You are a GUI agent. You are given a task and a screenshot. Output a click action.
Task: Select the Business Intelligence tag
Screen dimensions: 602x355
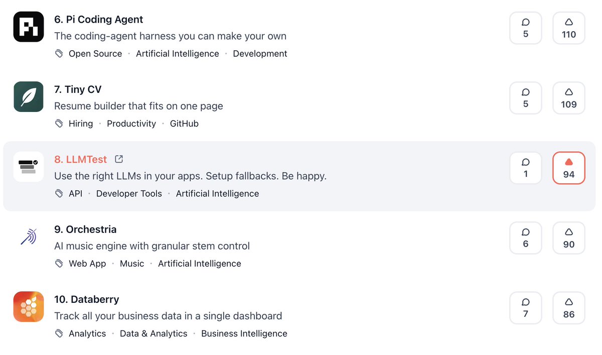pos(244,333)
